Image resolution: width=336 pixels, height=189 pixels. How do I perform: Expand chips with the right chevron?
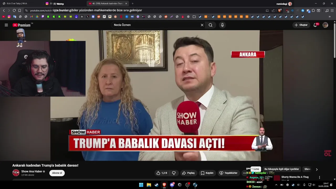317,169
